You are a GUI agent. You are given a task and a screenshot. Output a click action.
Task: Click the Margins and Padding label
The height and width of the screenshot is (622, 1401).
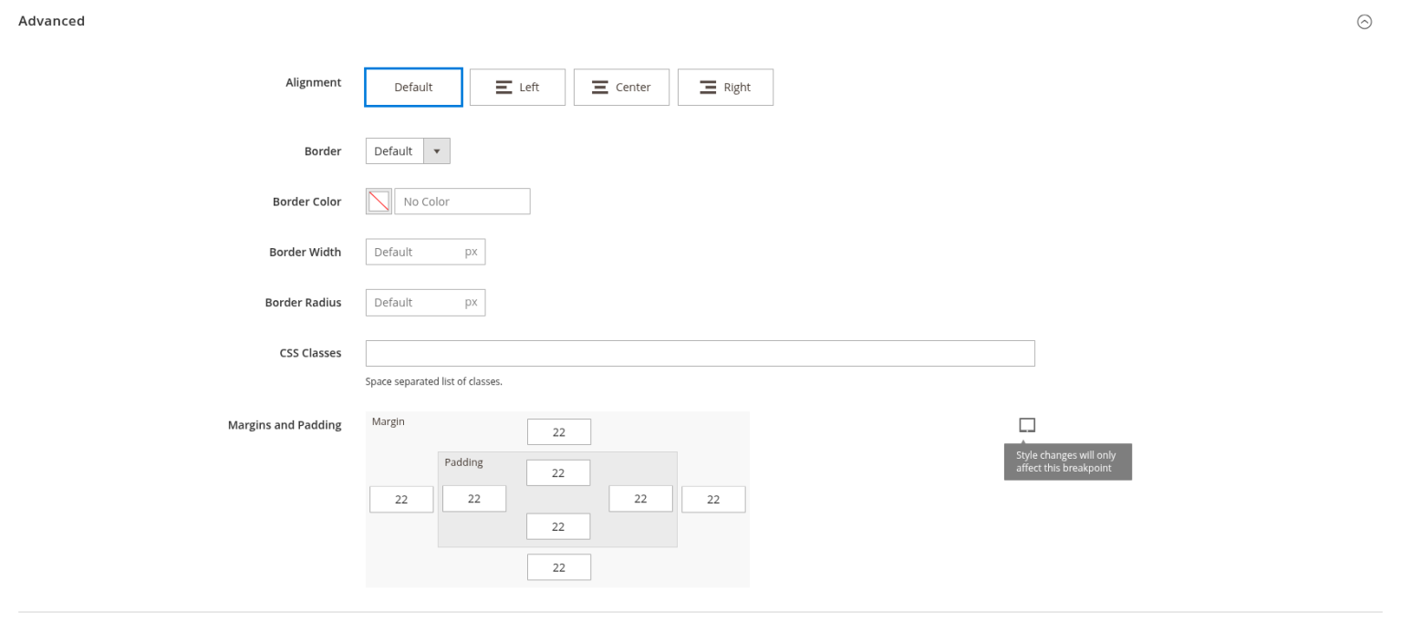pyautogui.click(x=285, y=424)
